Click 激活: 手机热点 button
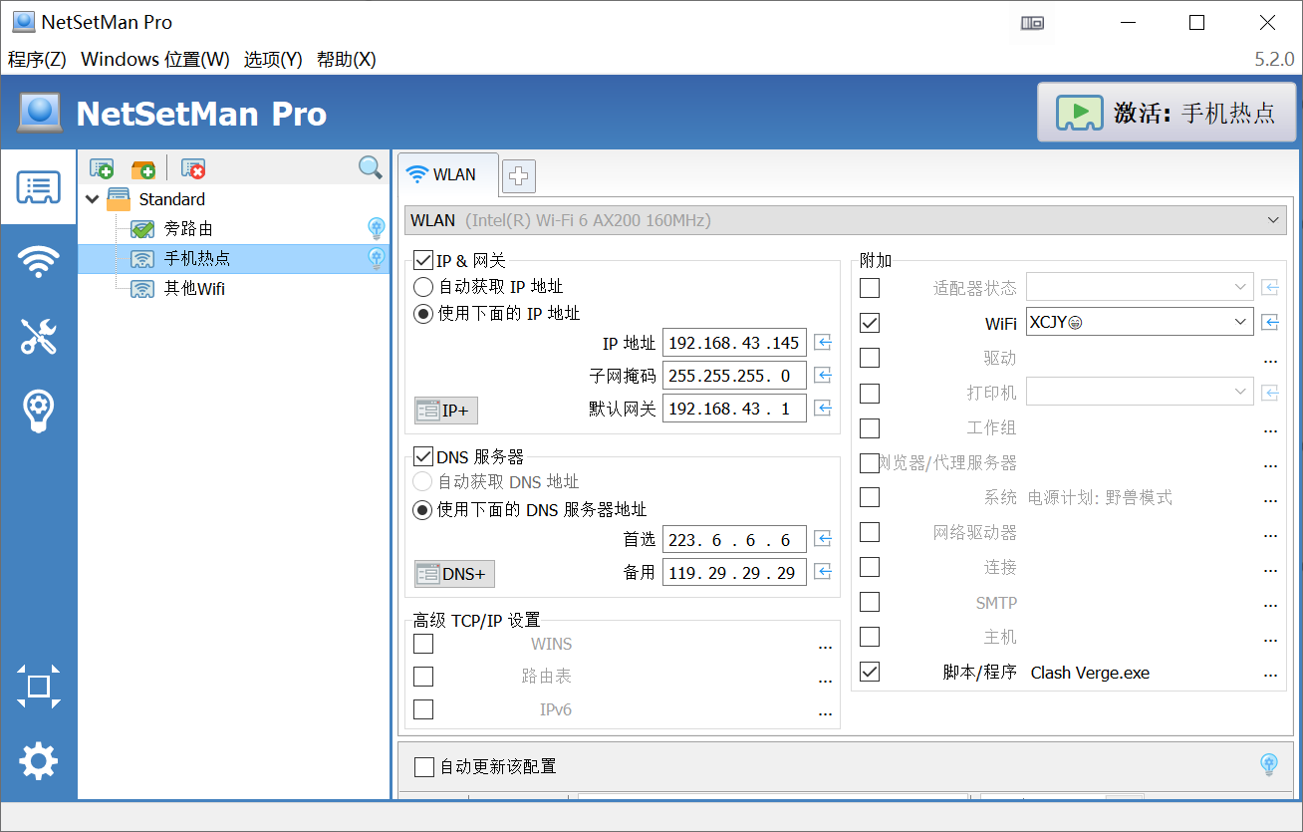Image resolution: width=1303 pixels, height=832 pixels. coord(1167,113)
